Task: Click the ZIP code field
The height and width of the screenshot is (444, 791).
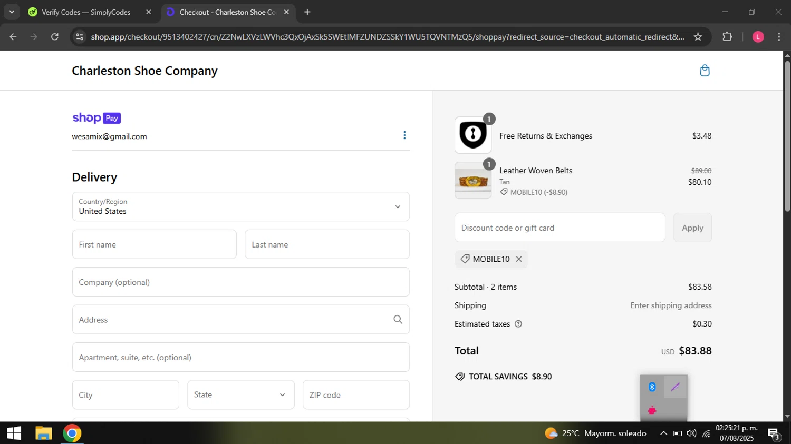Action: [x=356, y=394]
